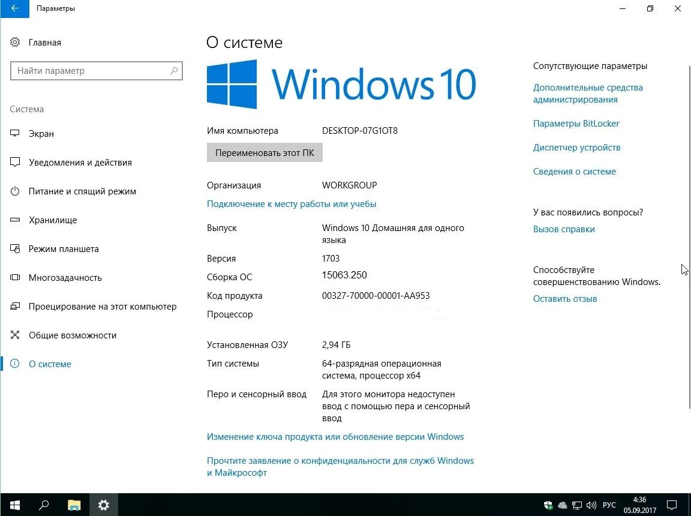Open the privacy statement link Прочтите заявление

340,467
